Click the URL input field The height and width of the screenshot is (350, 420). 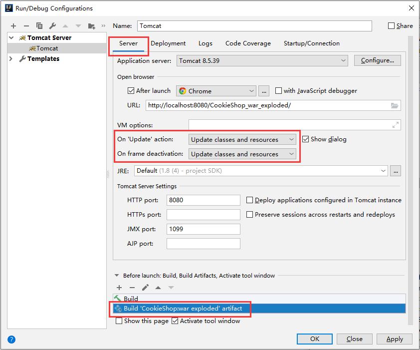pos(273,105)
